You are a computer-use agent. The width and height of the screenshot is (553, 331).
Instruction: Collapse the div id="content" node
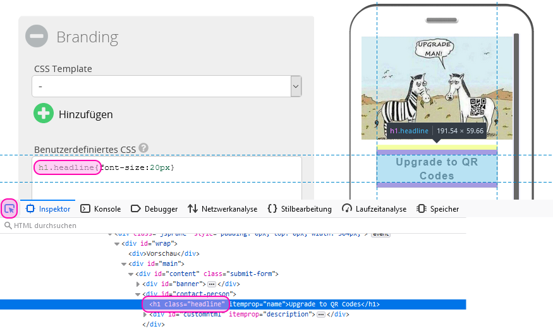click(131, 274)
